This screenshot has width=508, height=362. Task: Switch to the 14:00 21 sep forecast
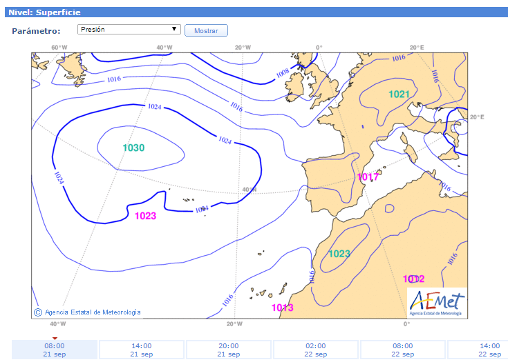pos(142,350)
